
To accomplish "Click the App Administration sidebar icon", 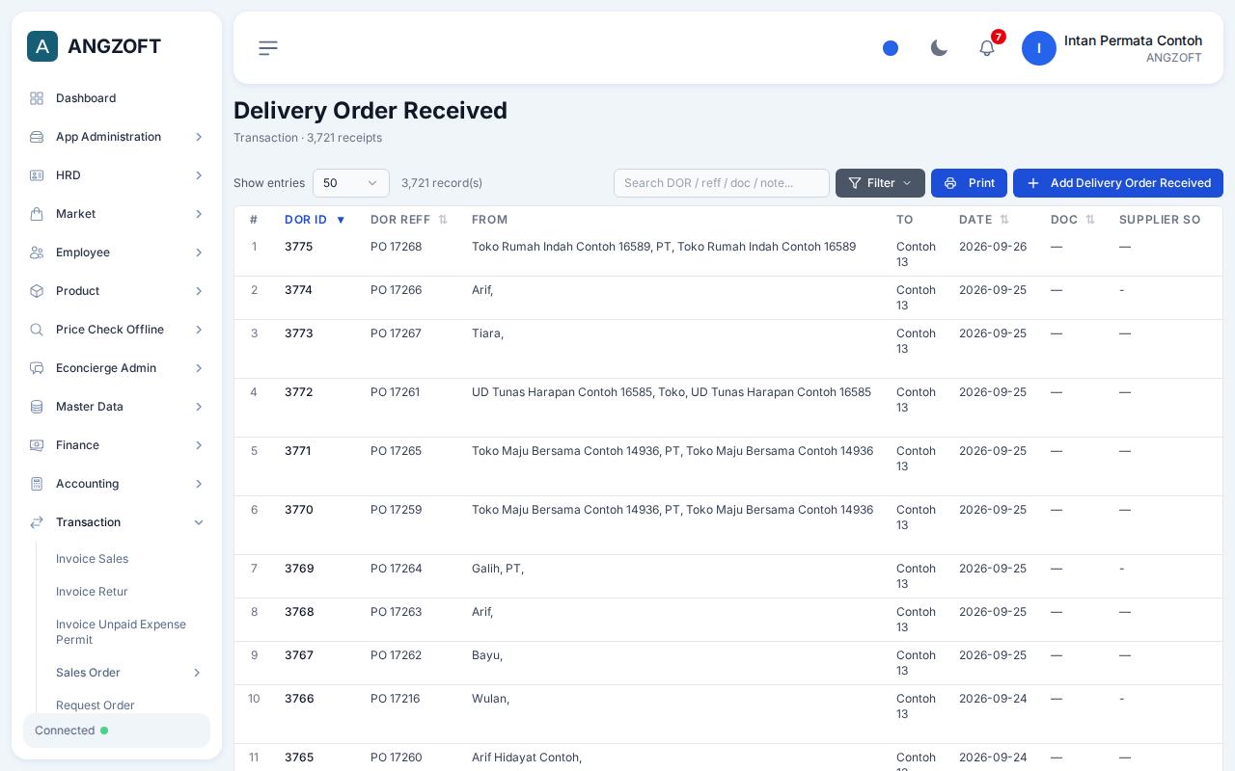I will 37,137.
